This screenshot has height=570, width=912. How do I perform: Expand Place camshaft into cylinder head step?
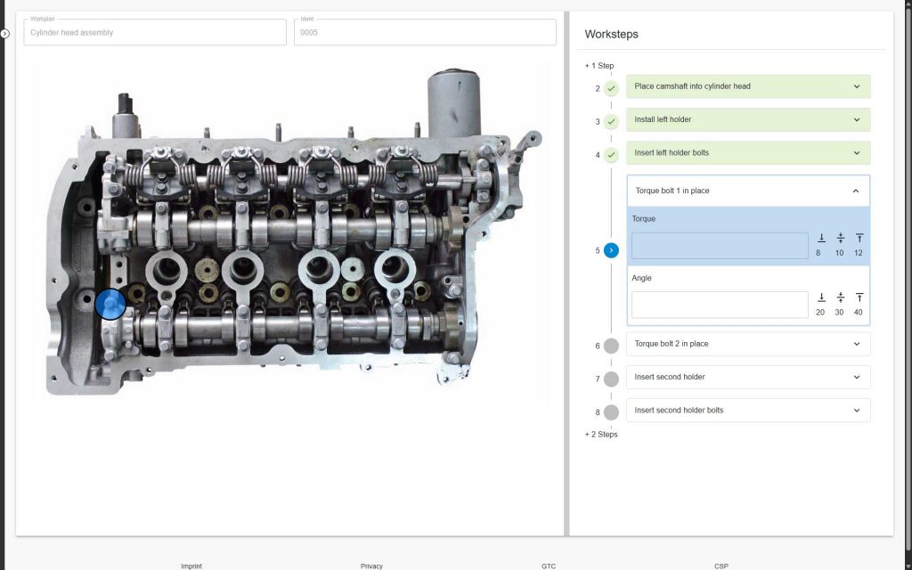click(856, 86)
